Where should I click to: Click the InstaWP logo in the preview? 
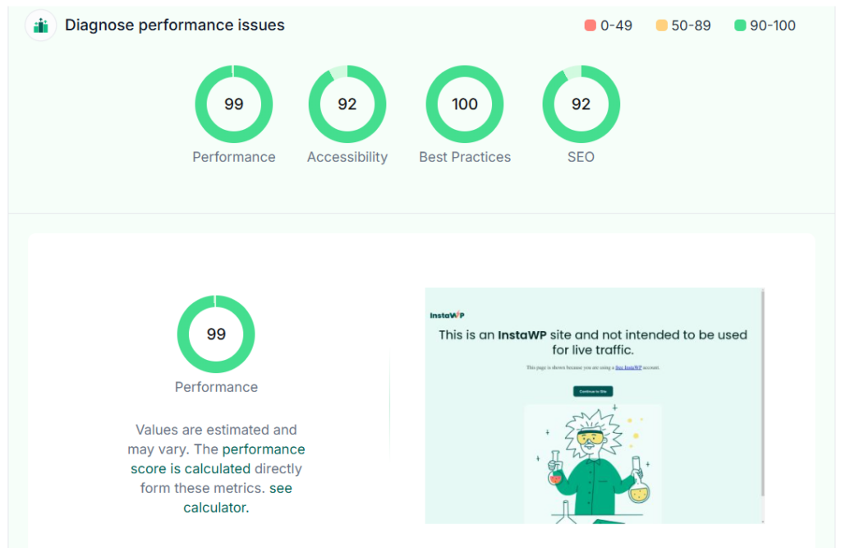[447, 315]
